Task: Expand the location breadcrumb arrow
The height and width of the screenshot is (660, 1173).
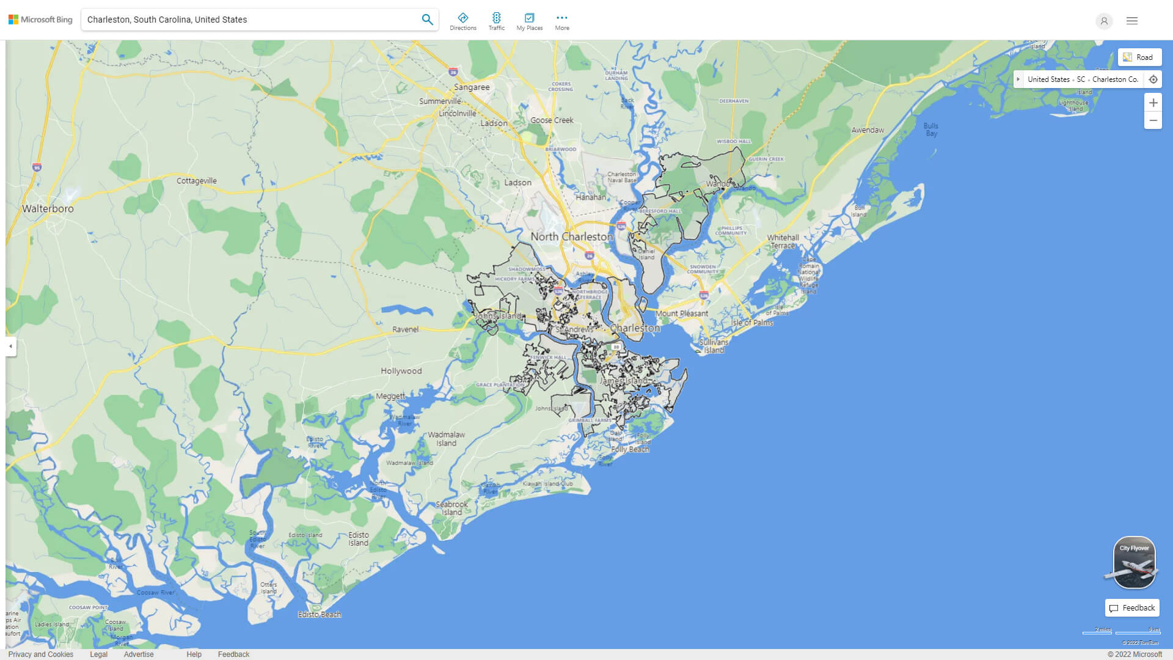Action: click(x=1018, y=79)
